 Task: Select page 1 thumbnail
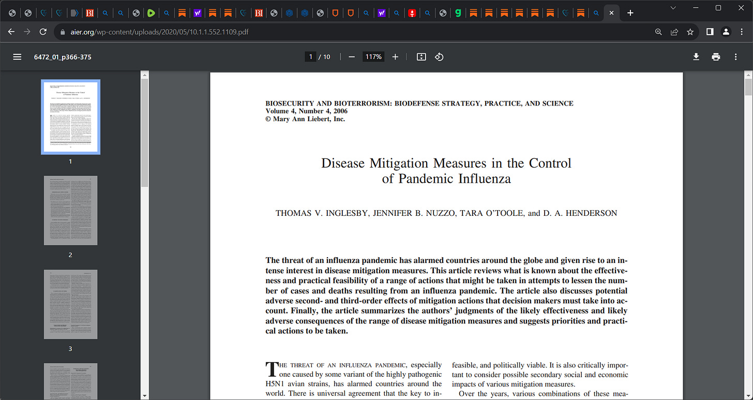coord(70,117)
